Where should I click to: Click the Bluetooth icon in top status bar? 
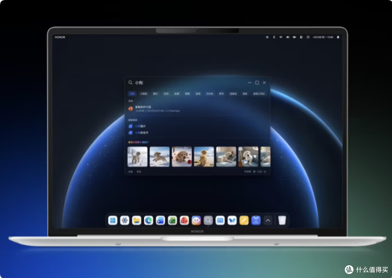pos(274,37)
